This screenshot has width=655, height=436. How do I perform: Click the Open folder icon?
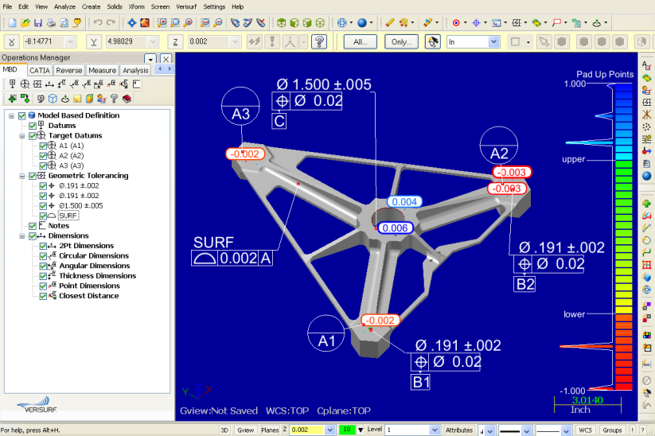[25, 23]
